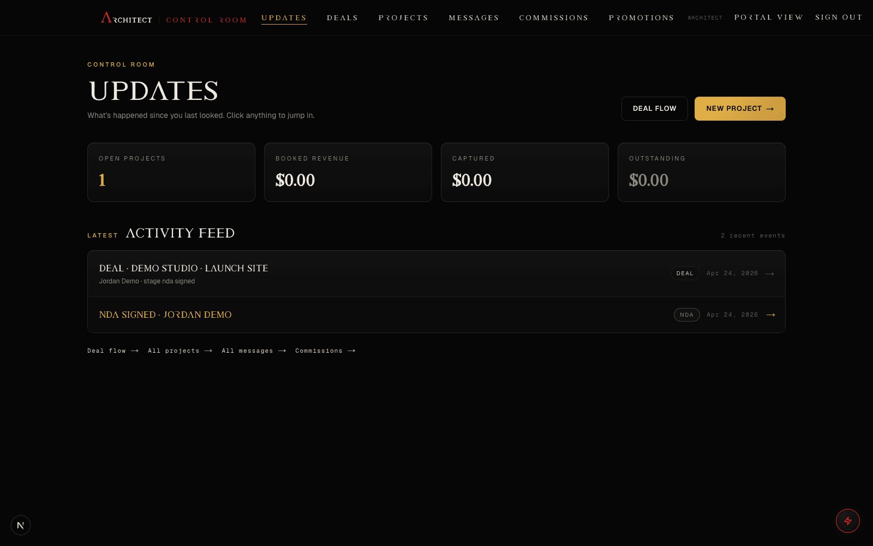Open the Deal Demo Studio Launch Site entry

pyautogui.click(x=436, y=274)
